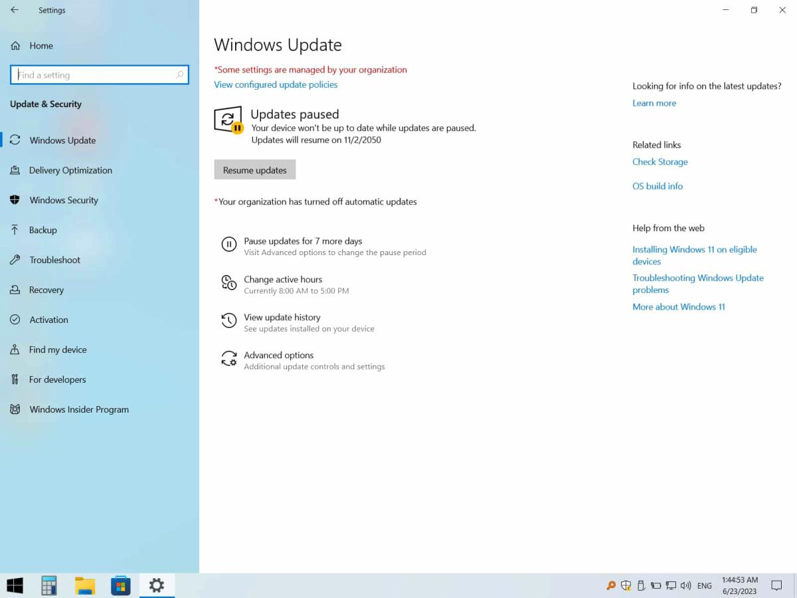Viewport: 797px width, 598px height.
Task: Click the Change active hours clock icon
Action: (228, 283)
